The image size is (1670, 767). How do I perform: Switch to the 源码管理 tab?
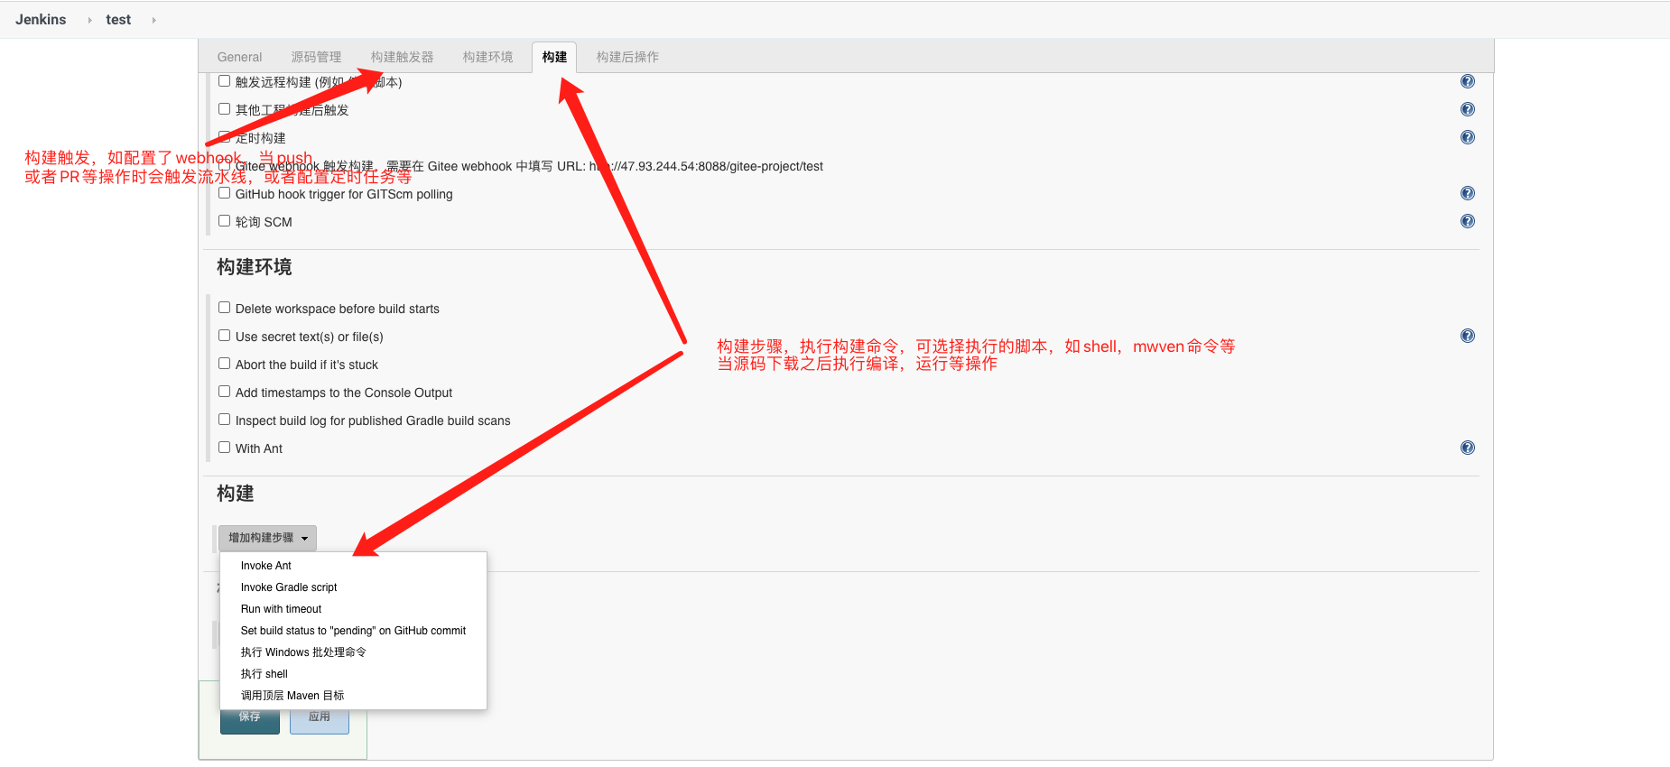click(316, 57)
